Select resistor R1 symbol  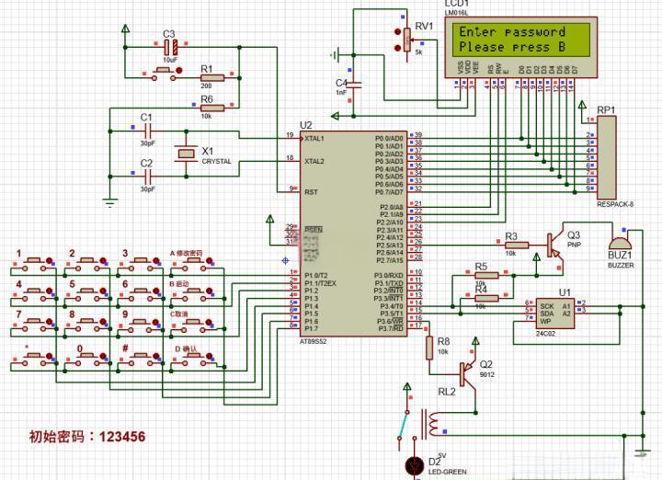point(212,77)
